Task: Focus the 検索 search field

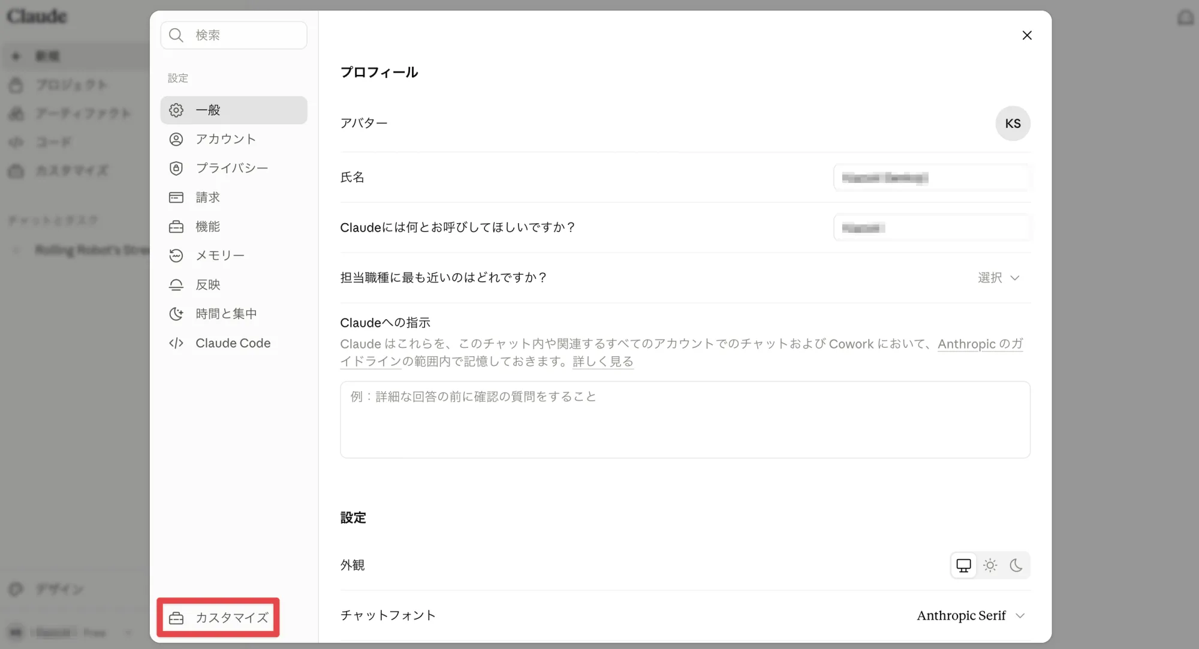Action: [234, 35]
